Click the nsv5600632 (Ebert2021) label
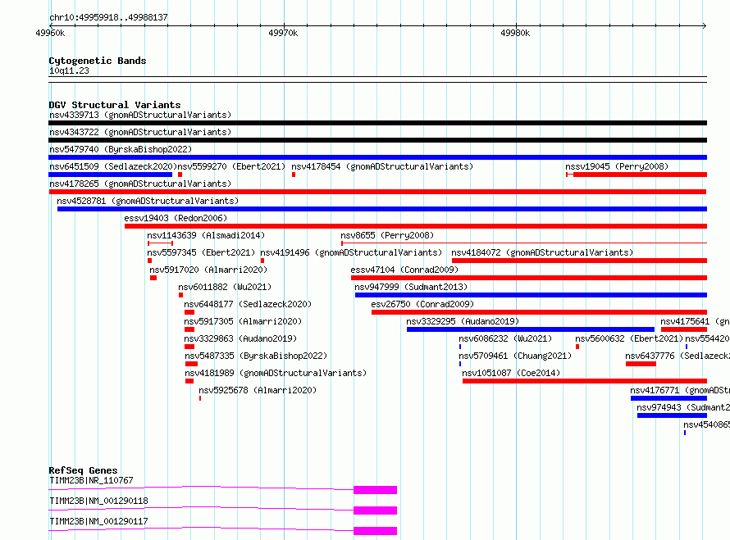730x540 pixels. [629, 338]
